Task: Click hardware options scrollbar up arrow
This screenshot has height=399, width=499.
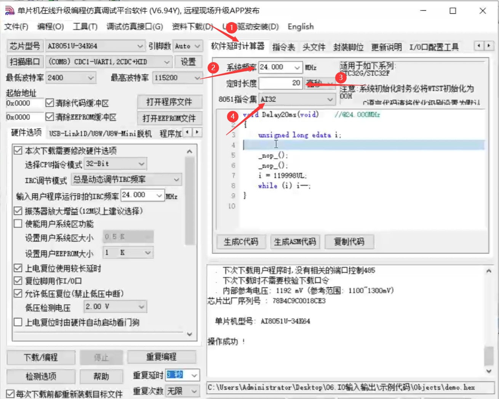Action: pyautogui.click(x=189, y=151)
